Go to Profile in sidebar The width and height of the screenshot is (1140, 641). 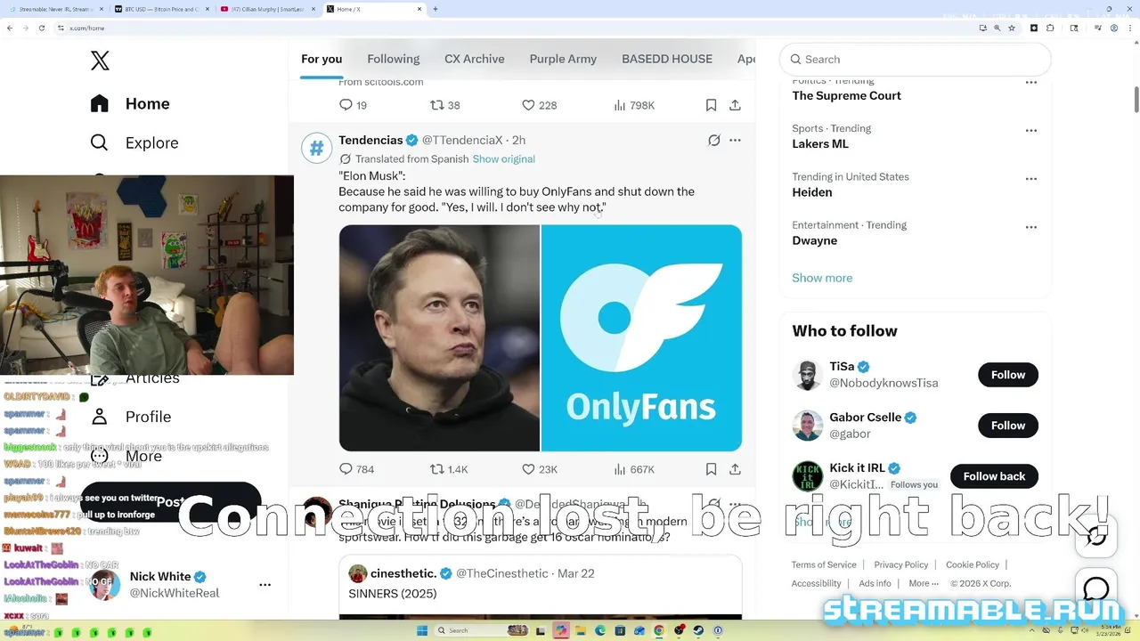point(131,417)
